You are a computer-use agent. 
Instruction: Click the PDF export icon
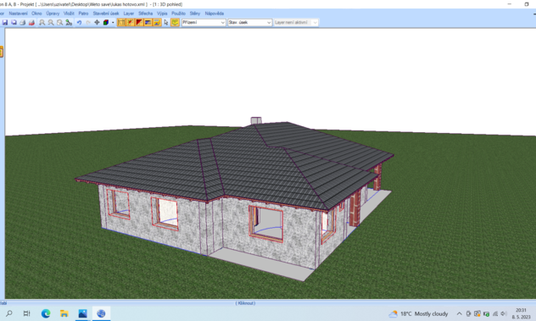pos(31,23)
